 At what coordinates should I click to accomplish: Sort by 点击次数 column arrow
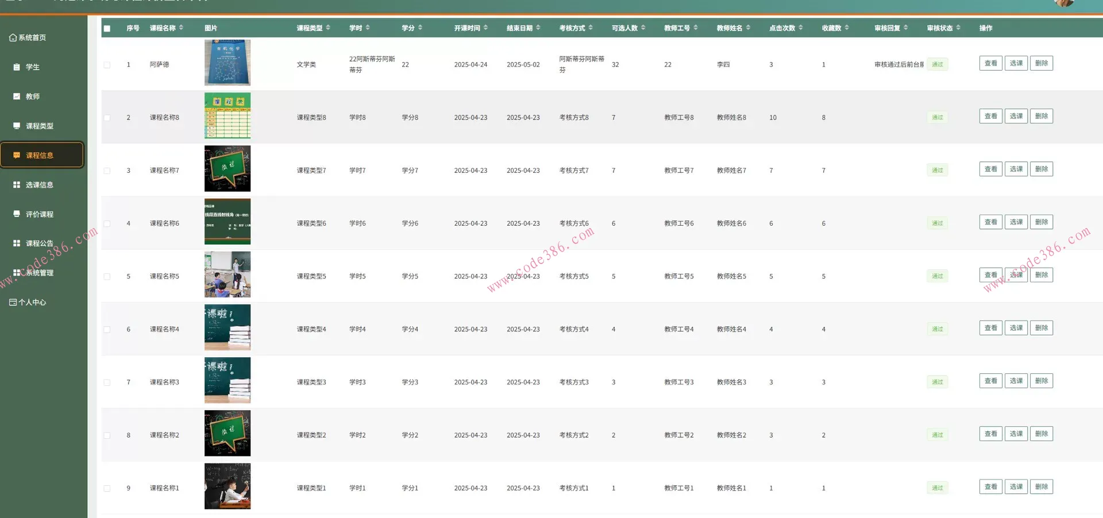[x=801, y=28]
